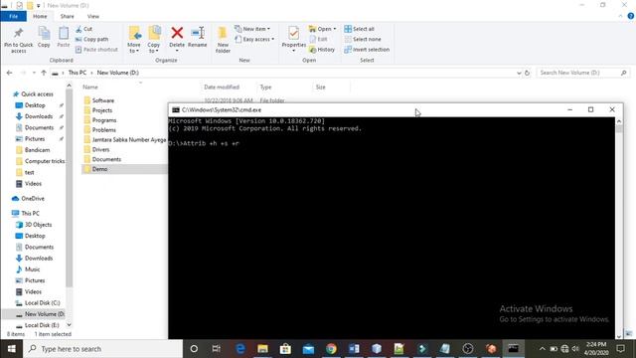Open OneDrive in navigation pane
This screenshot has width=636, height=358.
pyautogui.click(x=33, y=199)
